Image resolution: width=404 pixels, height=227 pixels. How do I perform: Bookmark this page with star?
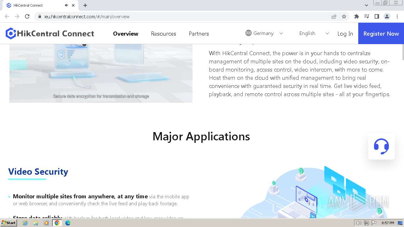pos(344,16)
